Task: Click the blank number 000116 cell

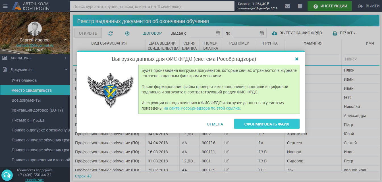Action: [208, 143]
